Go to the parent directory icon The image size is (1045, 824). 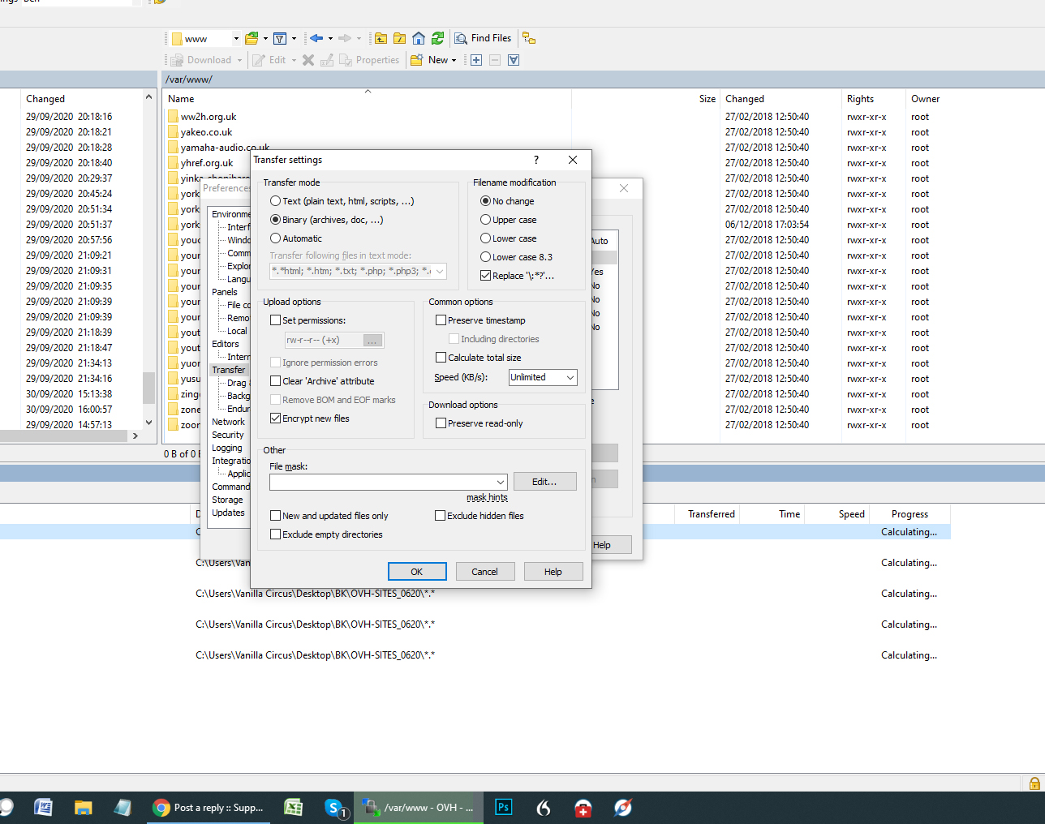point(381,38)
